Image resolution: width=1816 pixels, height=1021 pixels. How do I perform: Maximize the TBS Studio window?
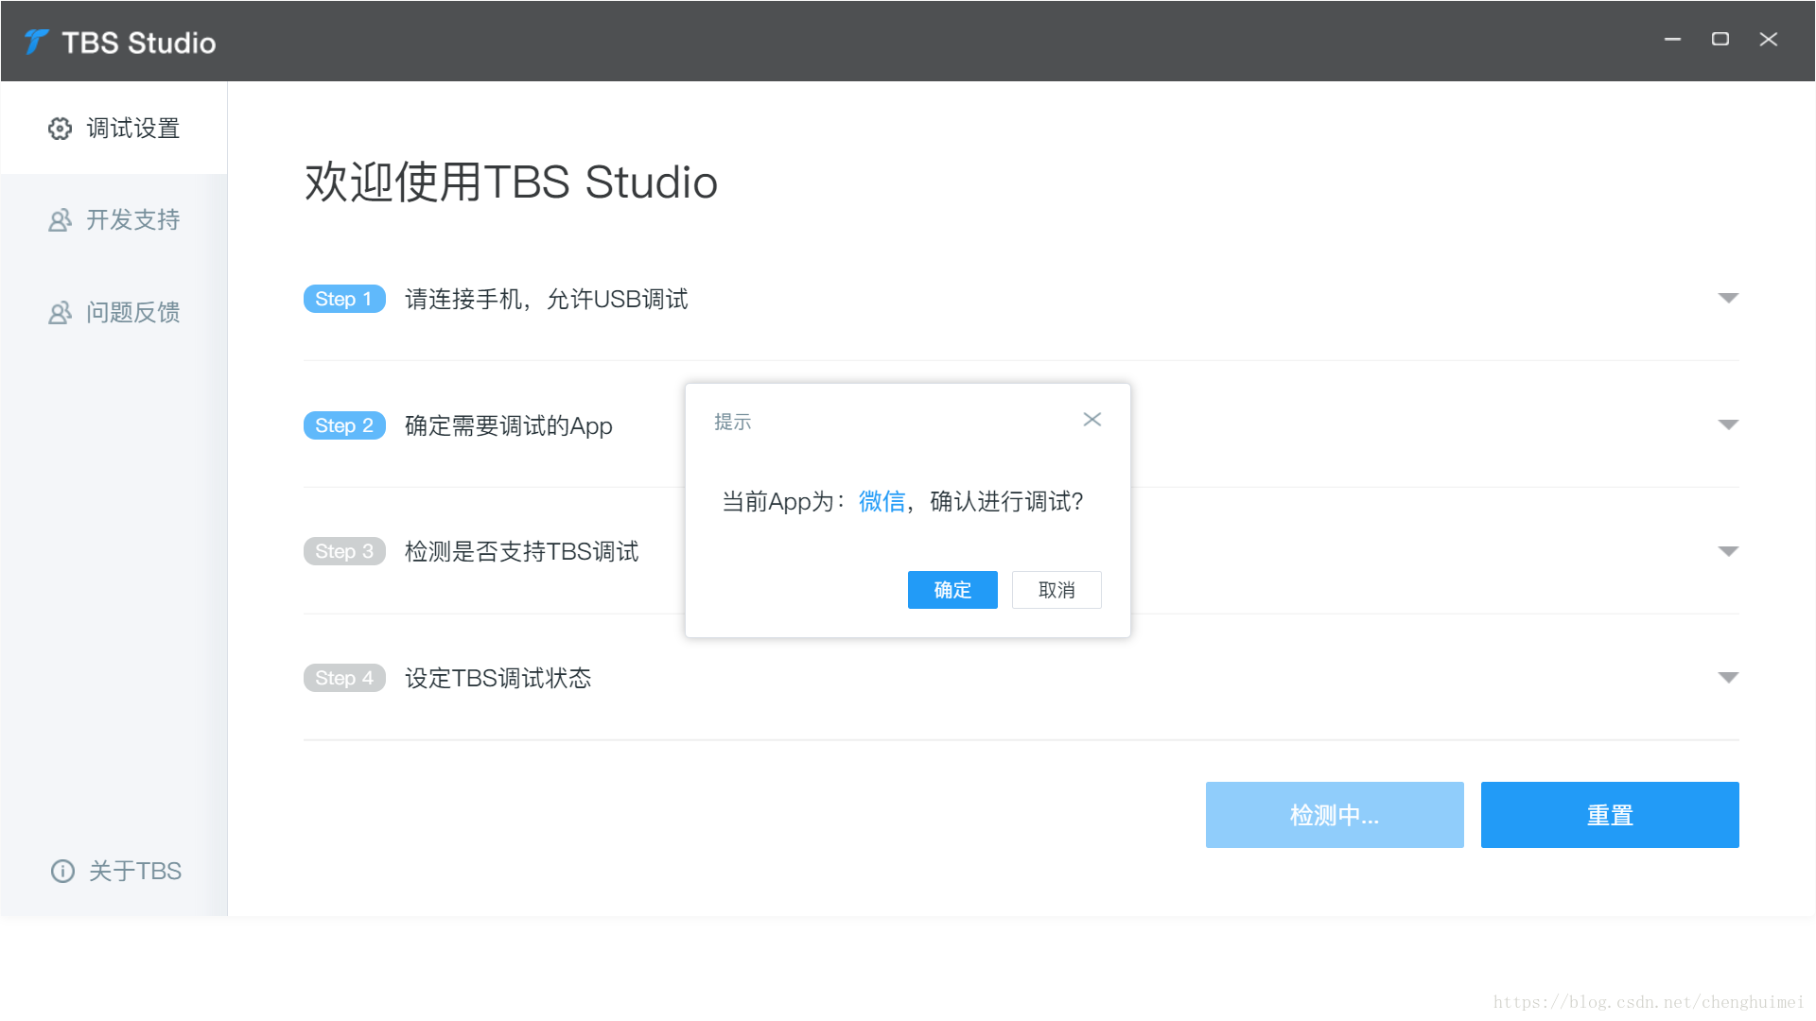click(x=1720, y=39)
